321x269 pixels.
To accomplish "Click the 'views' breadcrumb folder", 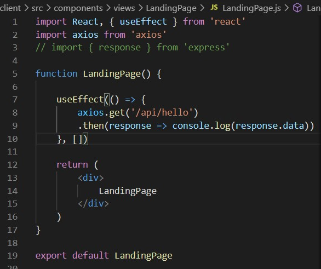I will [x=124, y=8].
